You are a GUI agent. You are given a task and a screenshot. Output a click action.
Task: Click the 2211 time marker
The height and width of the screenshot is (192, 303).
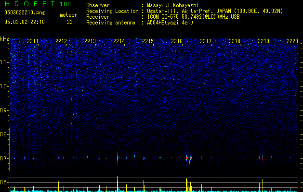[33, 41]
